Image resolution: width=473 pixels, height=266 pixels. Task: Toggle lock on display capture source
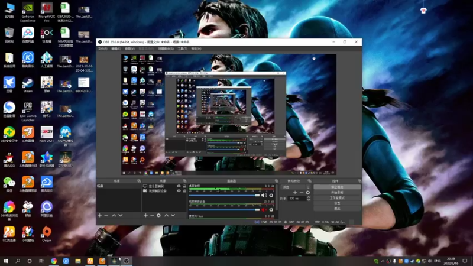coord(184,186)
